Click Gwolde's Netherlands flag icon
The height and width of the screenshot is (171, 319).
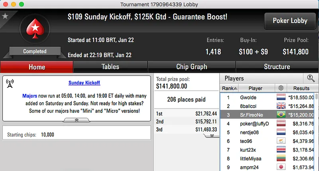point(281,97)
